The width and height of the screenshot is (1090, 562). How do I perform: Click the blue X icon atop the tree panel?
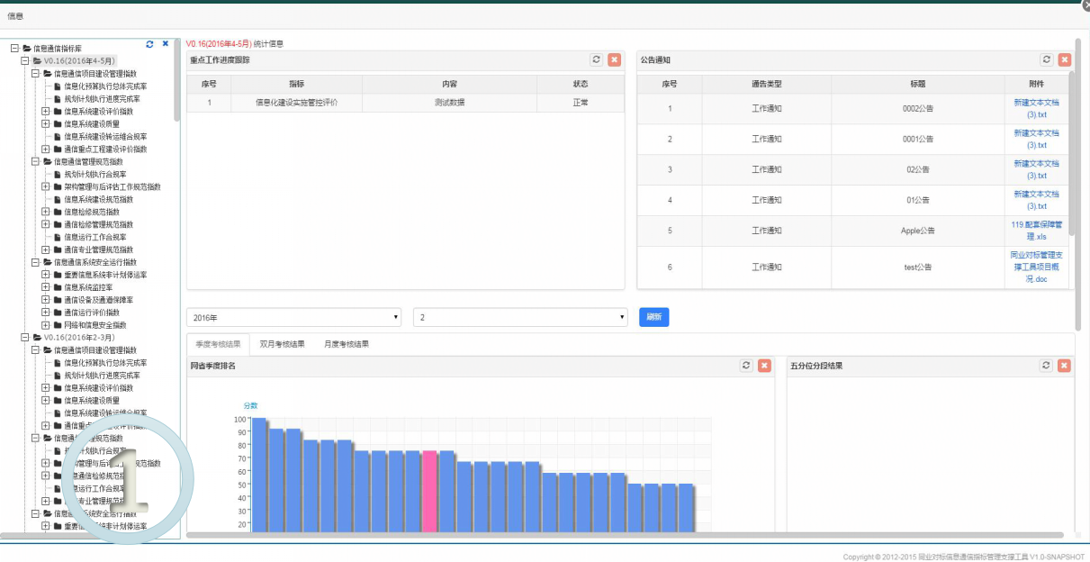pos(166,43)
